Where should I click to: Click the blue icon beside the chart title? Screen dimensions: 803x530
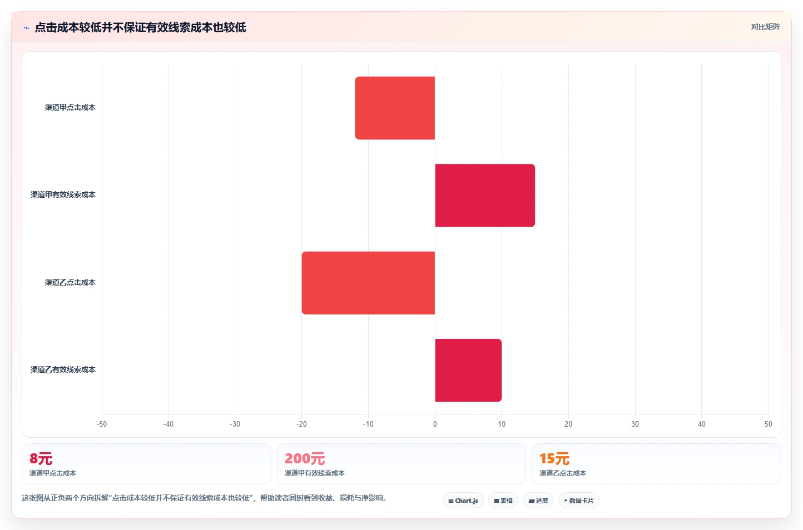tap(26, 28)
